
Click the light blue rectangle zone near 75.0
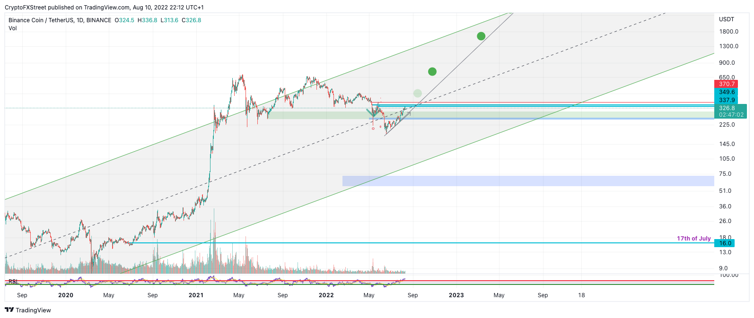pos(528,181)
